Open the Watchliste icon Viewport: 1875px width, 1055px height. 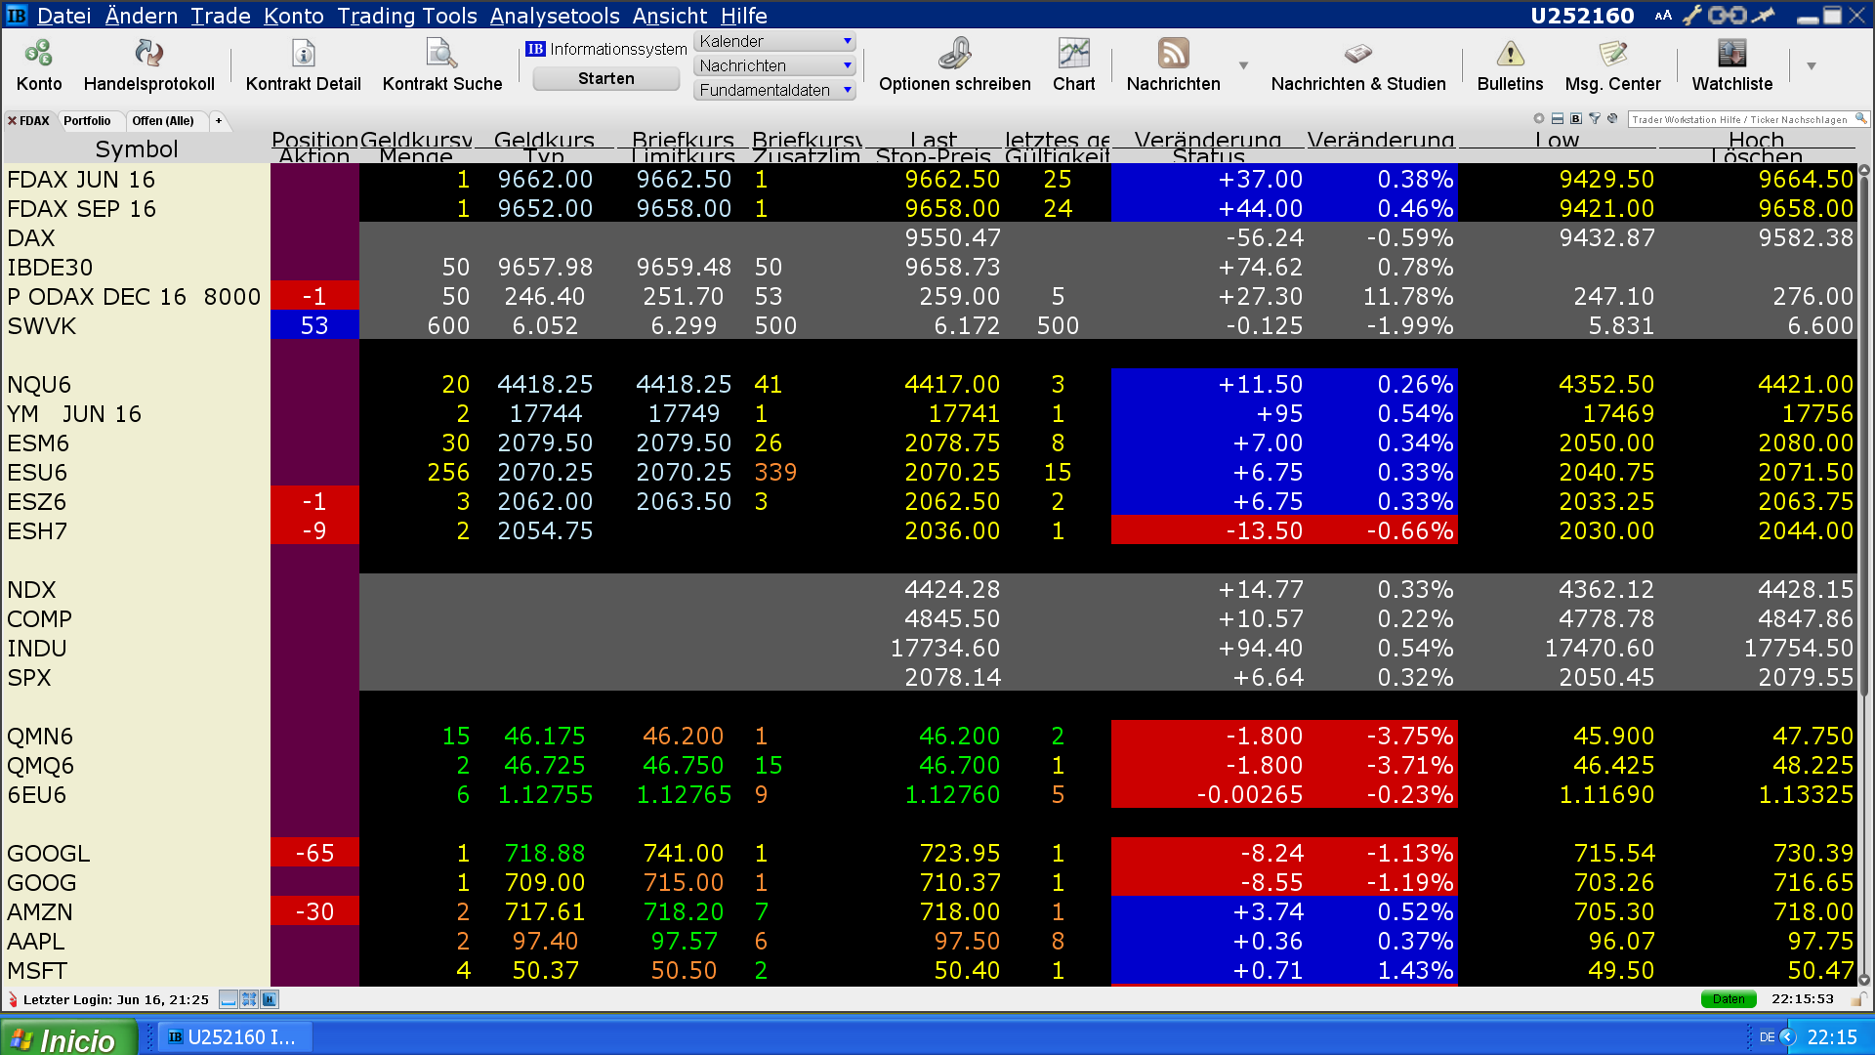(1731, 54)
